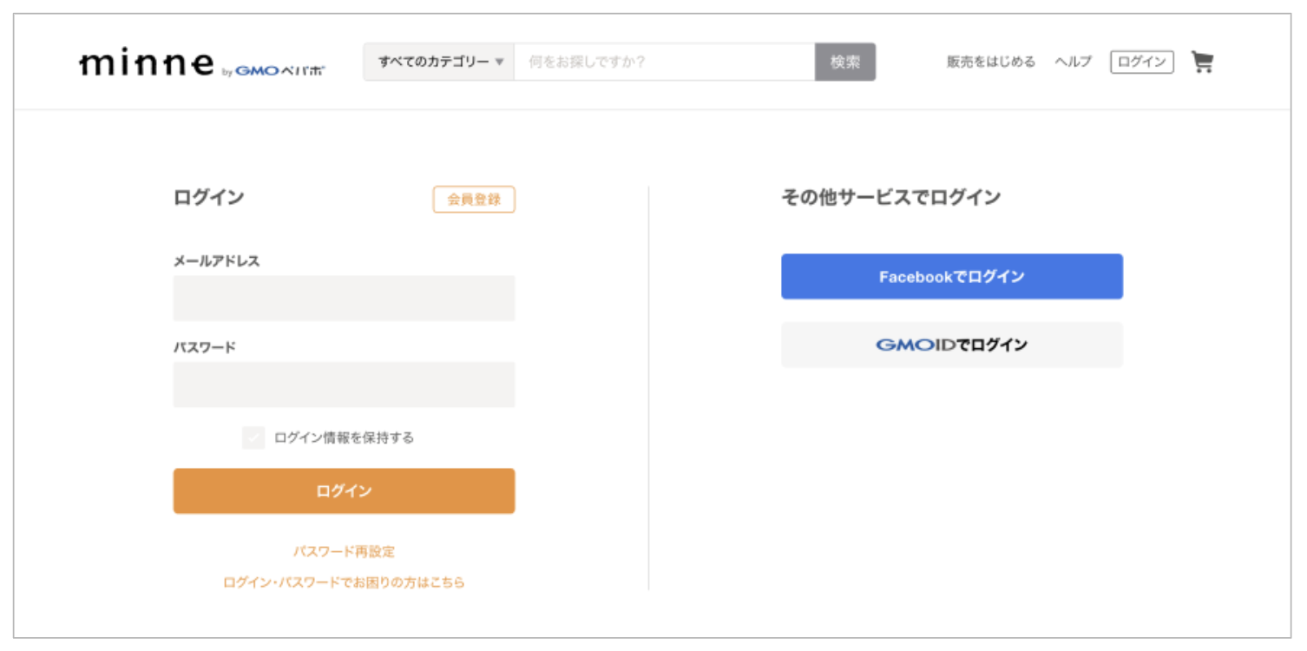Click the ログイン情報を保持する label text
The width and height of the screenshot is (1307, 651).
pyautogui.click(x=344, y=437)
